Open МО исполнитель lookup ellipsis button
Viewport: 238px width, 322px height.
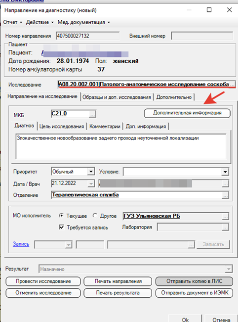[x=225, y=216]
